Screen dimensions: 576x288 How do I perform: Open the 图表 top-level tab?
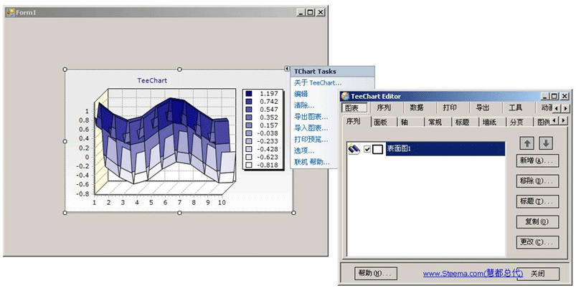point(349,108)
